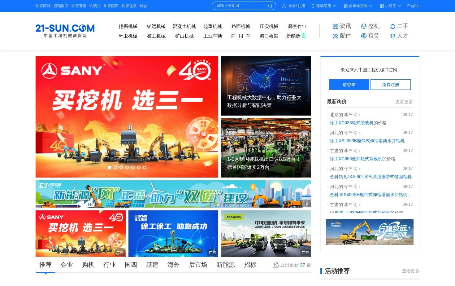This screenshot has width=455, height=286.
Task: Open the 挖掘机械 category
Action: coord(128,26)
